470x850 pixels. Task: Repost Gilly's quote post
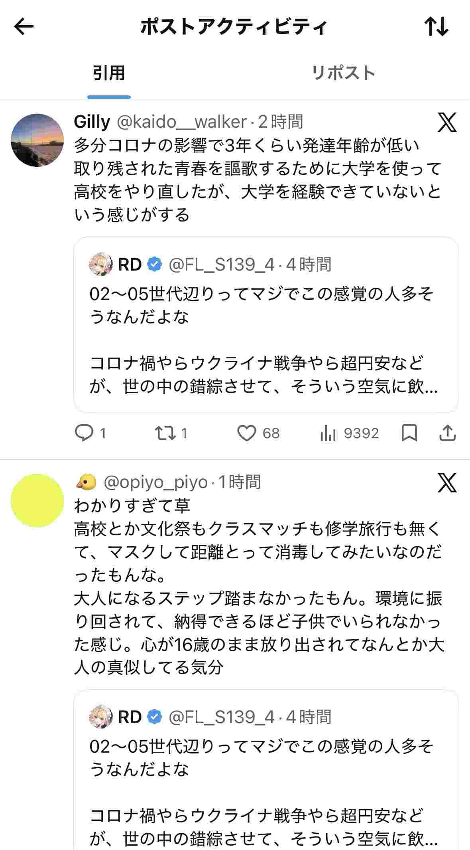coord(165,433)
